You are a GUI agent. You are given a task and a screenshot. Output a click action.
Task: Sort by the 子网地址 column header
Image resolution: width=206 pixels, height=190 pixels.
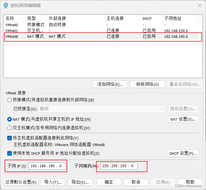click(173, 18)
